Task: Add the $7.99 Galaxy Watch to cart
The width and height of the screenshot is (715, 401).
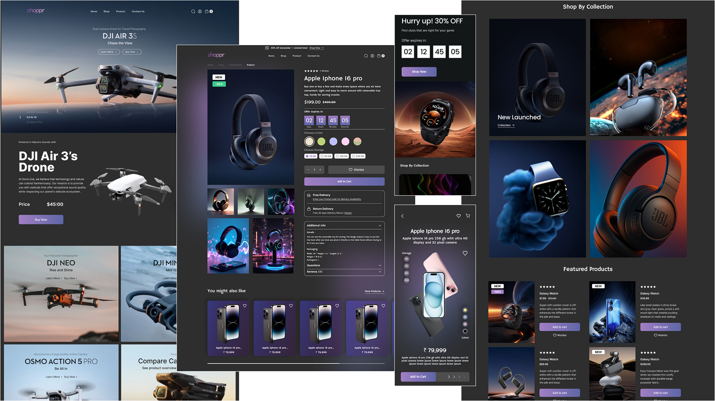Action: pyautogui.click(x=559, y=327)
